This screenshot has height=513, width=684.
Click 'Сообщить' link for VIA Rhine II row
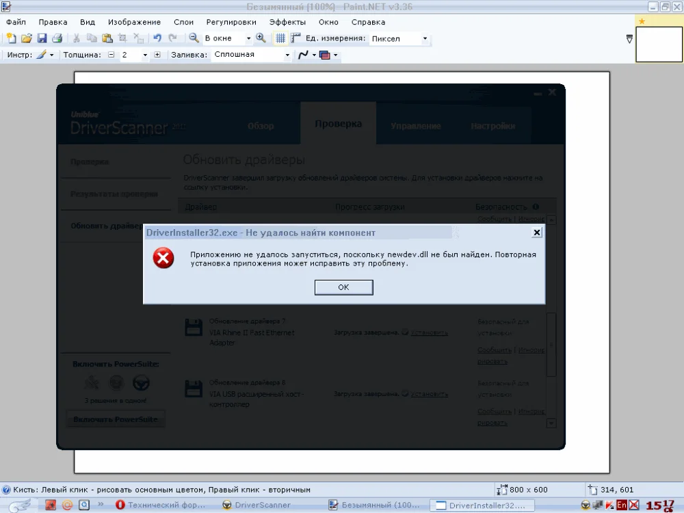coord(495,350)
